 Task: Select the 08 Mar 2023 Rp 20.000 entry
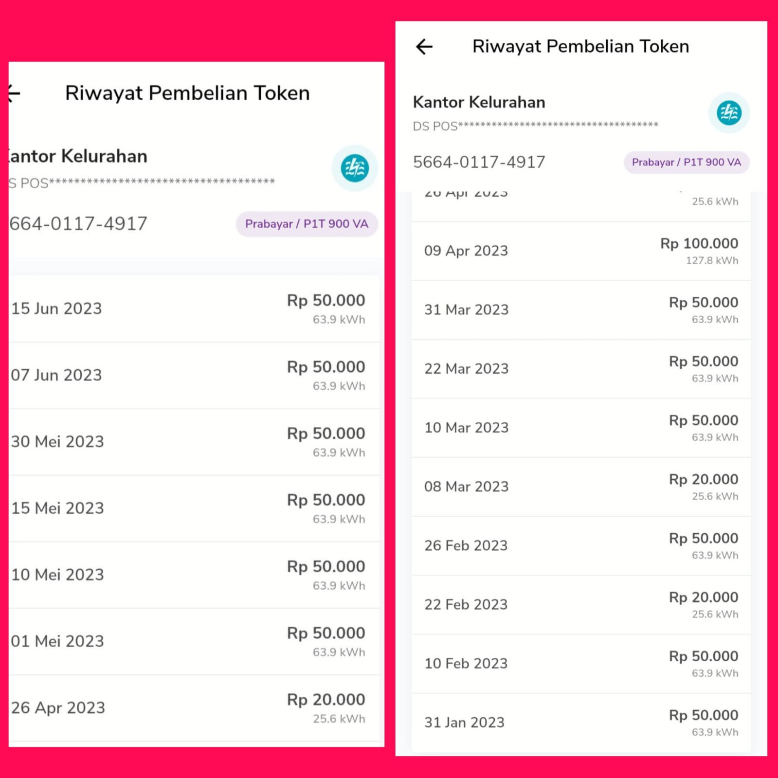[581, 487]
